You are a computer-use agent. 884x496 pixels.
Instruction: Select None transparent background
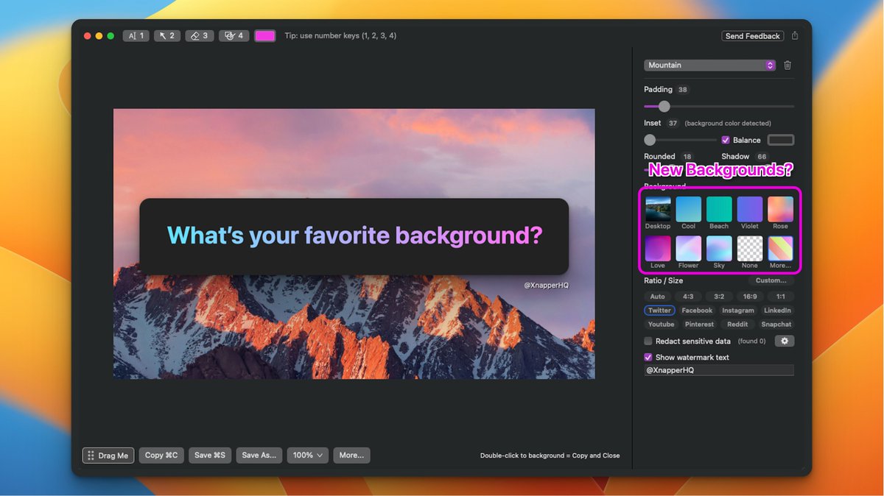[x=750, y=249]
